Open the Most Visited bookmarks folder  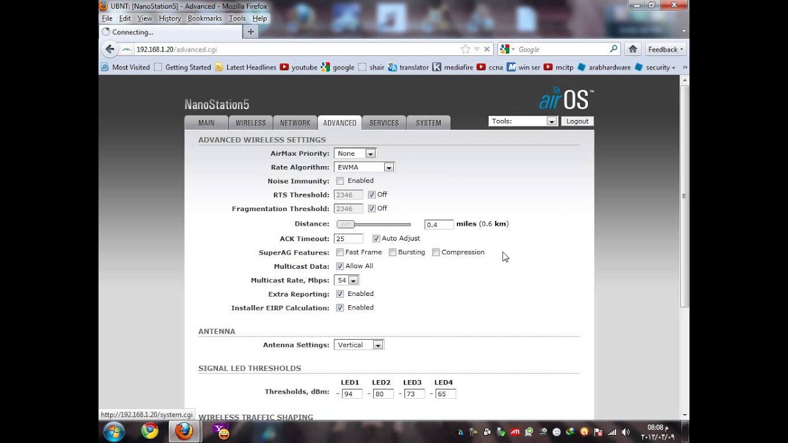pyautogui.click(x=126, y=67)
